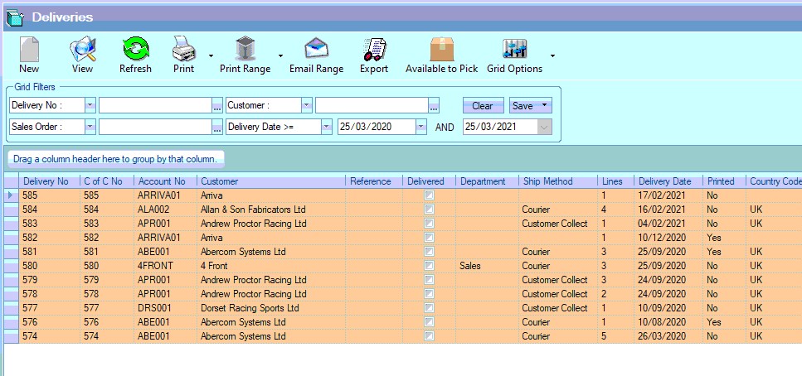Open the View delivery icon
This screenshot has height=376, width=802.
82,51
